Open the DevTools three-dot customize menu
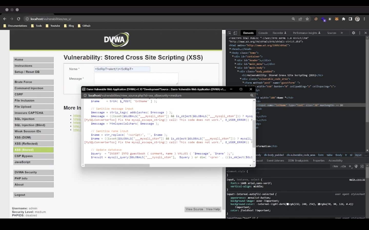This screenshot has height=230, width=369. click(x=360, y=33)
